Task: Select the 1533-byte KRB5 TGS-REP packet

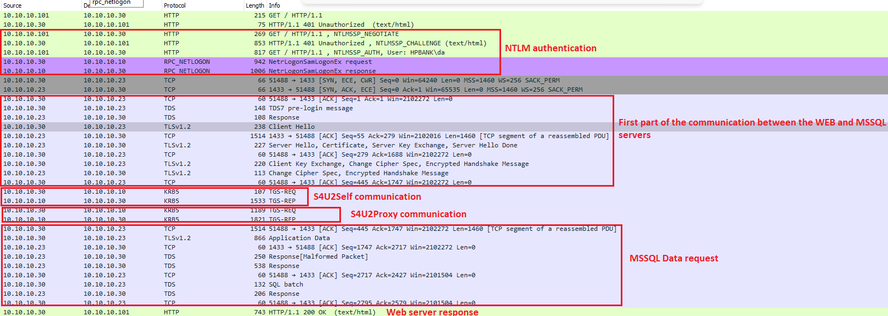Action: click(x=282, y=201)
